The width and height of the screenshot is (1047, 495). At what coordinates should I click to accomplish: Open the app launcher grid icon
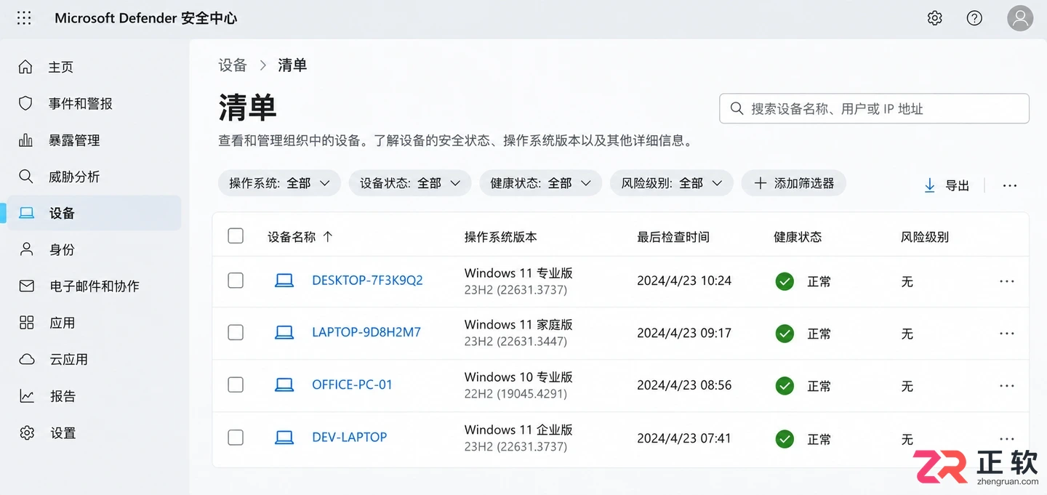point(24,18)
